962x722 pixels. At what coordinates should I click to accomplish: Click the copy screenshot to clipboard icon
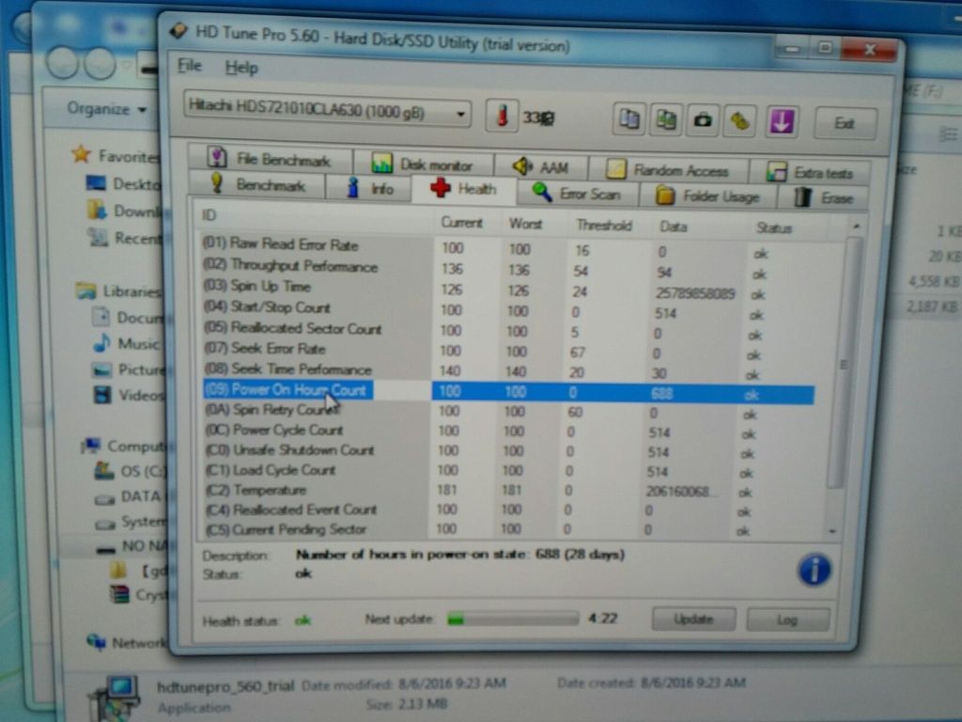tap(666, 119)
